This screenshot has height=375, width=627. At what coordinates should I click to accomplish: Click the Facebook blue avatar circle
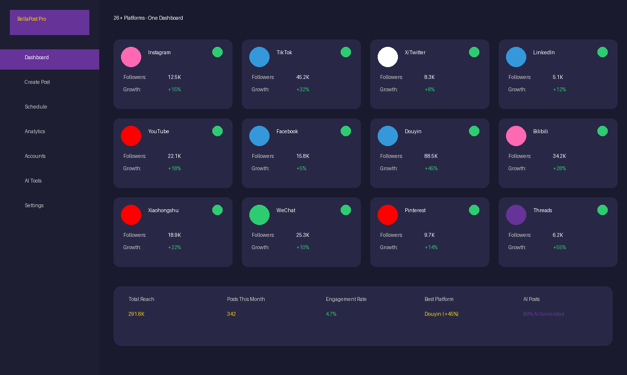tap(259, 136)
